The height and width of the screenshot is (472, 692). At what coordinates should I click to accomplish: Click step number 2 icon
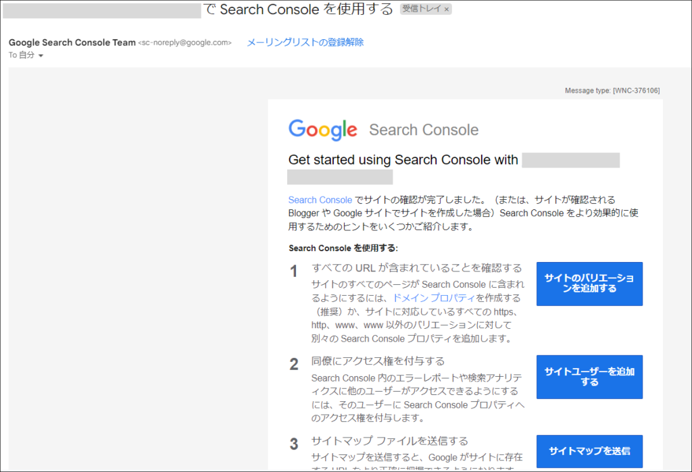point(294,364)
